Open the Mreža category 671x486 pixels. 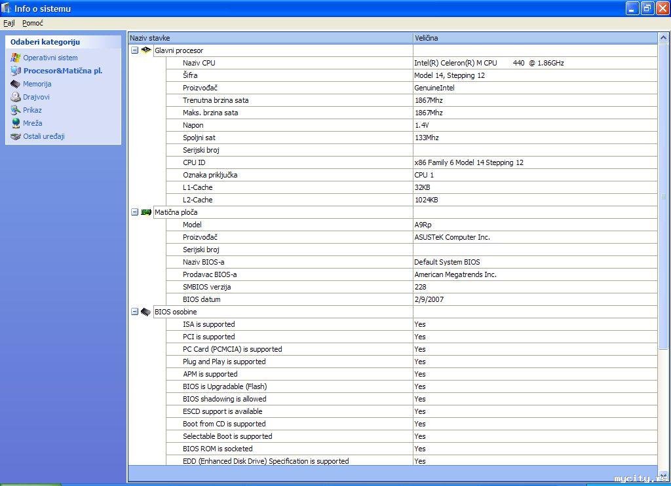(x=33, y=123)
